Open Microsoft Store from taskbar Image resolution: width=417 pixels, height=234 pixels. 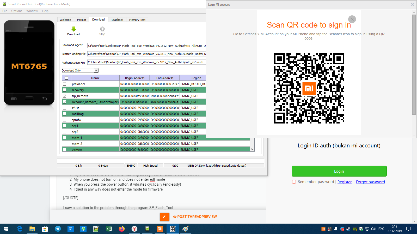45,229
